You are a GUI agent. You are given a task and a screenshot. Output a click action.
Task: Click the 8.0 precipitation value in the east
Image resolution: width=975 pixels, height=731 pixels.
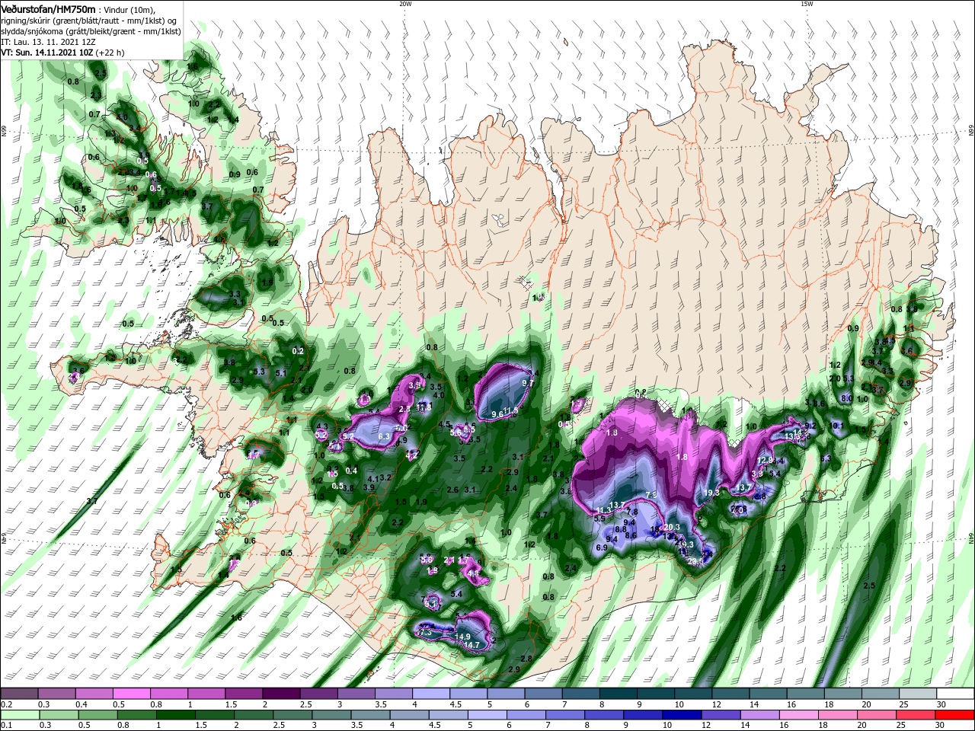point(846,398)
